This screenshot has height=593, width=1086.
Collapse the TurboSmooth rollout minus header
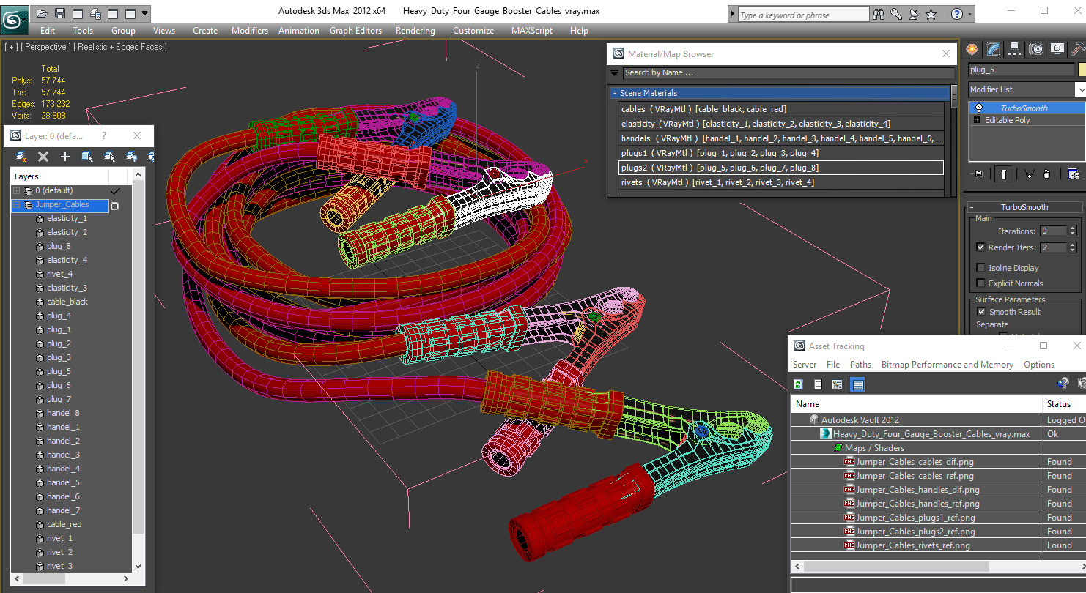[x=1024, y=207]
